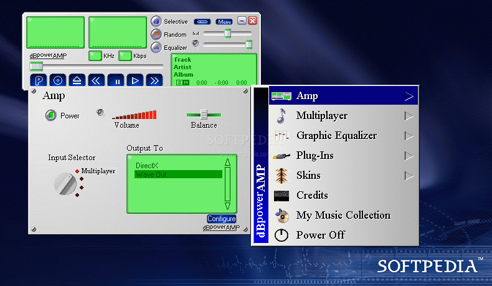Set the Amp Volume red bar meter
Image resolution: width=492 pixels, height=286 pixels.
(x=135, y=115)
